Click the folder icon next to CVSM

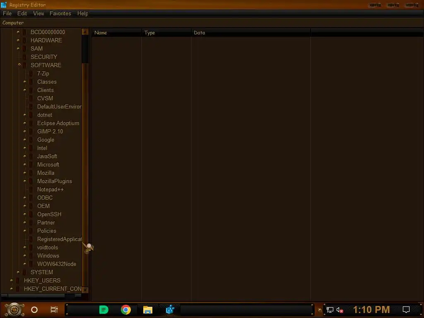point(31,99)
